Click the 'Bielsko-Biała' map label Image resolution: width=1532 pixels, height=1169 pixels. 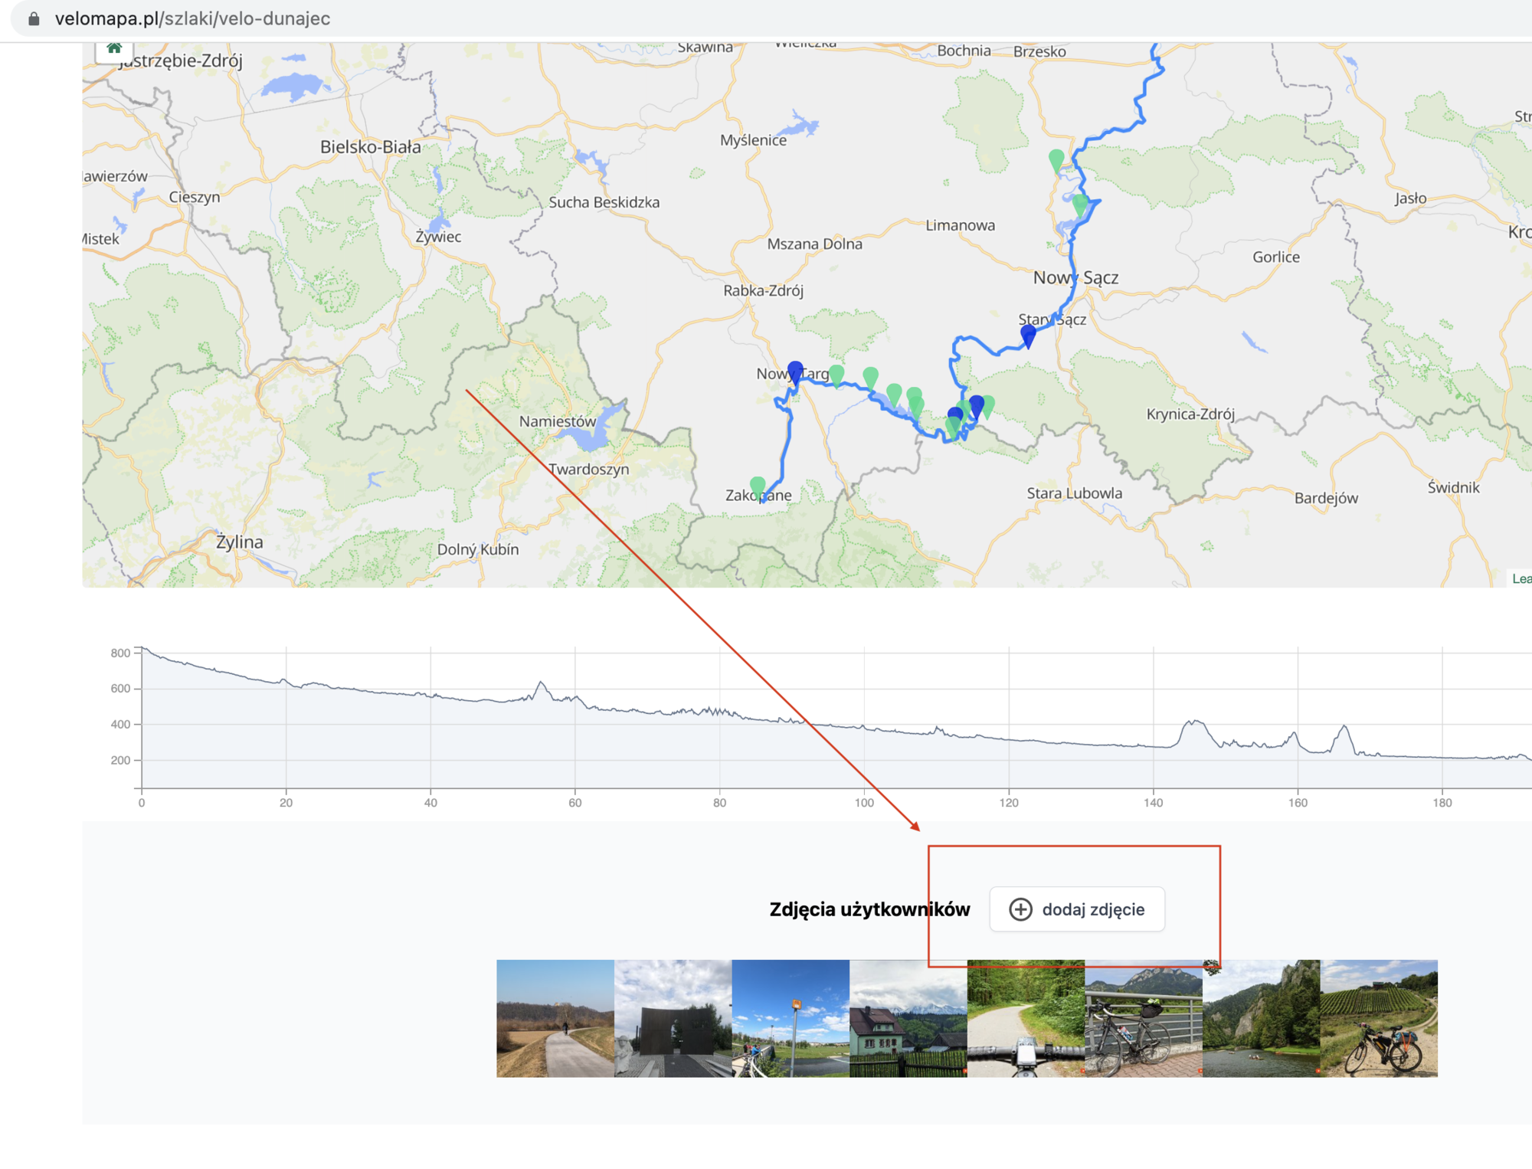[371, 147]
